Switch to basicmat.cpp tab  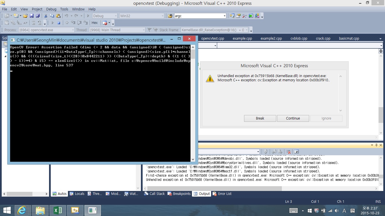[349, 39]
